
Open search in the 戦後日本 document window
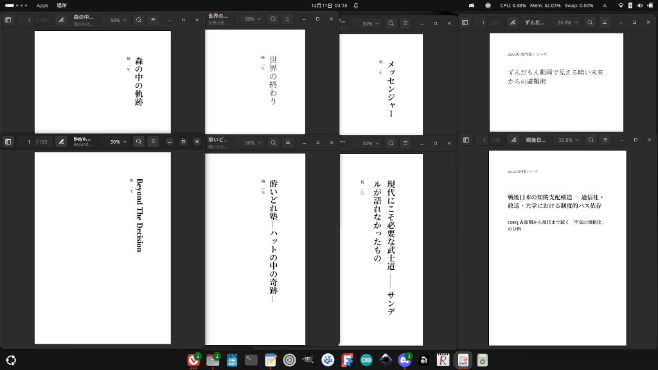(590, 140)
